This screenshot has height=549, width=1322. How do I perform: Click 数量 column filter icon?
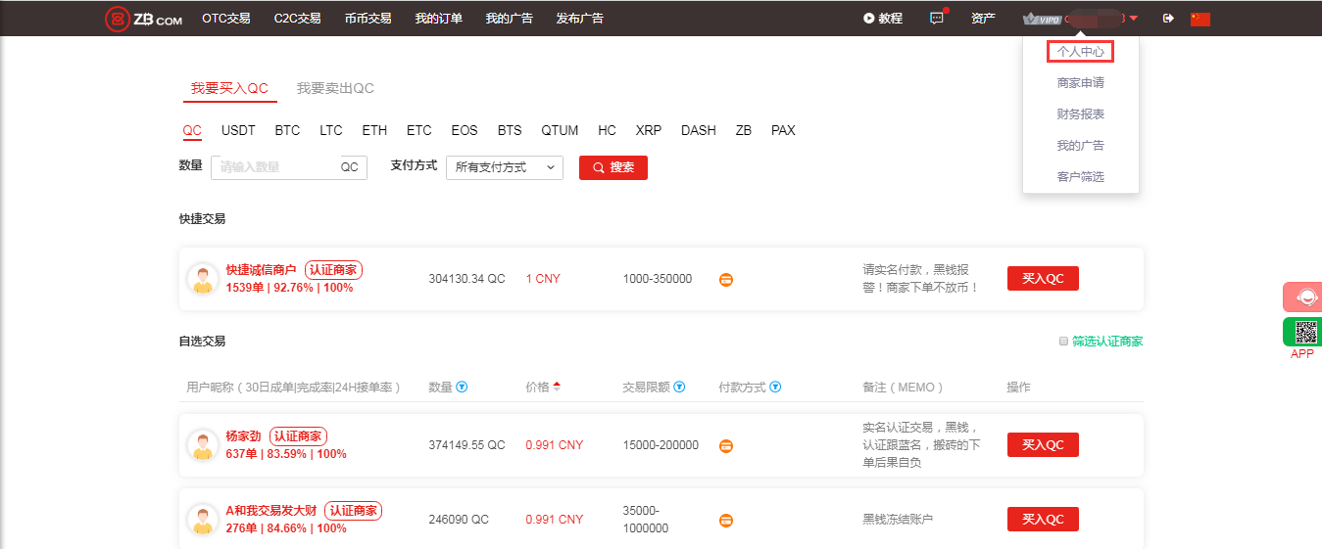click(x=462, y=388)
